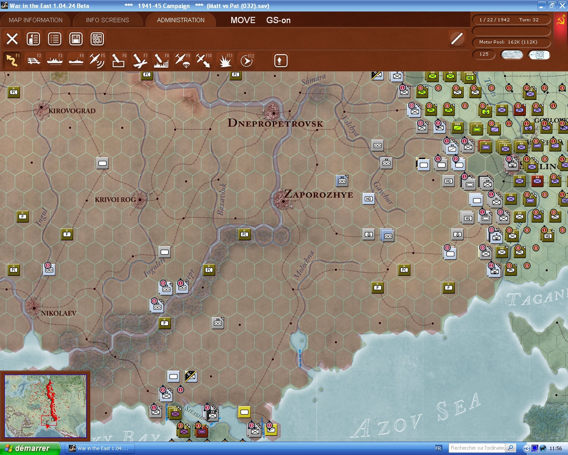Switch to the MAP INFORMATION tab
The height and width of the screenshot is (455, 568).
coord(35,20)
